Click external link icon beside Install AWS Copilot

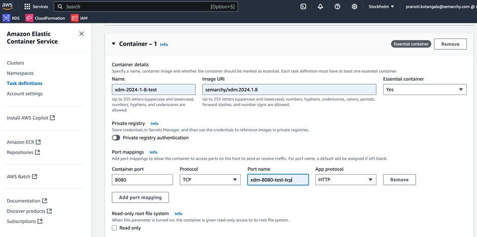point(52,117)
